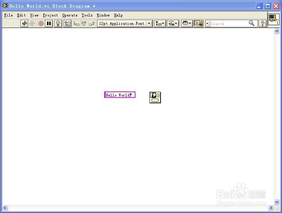Viewport: 282px width, 213px height.
Task: Expand search options arrow beside Search box
Action: (207, 24)
